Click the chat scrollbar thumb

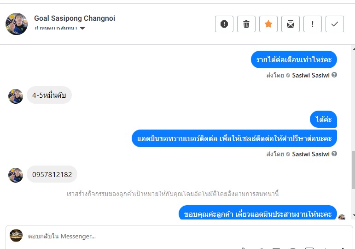click(353, 170)
